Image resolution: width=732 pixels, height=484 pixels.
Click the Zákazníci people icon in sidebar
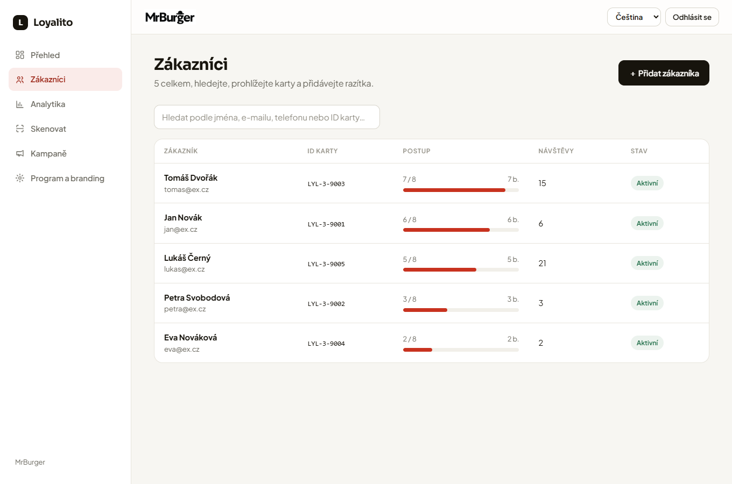[x=20, y=80]
